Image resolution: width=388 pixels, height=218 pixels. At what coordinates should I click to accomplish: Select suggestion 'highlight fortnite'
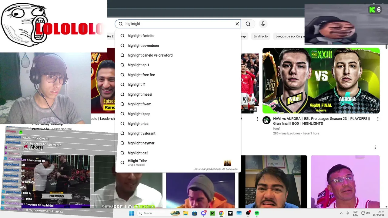pos(178,36)
